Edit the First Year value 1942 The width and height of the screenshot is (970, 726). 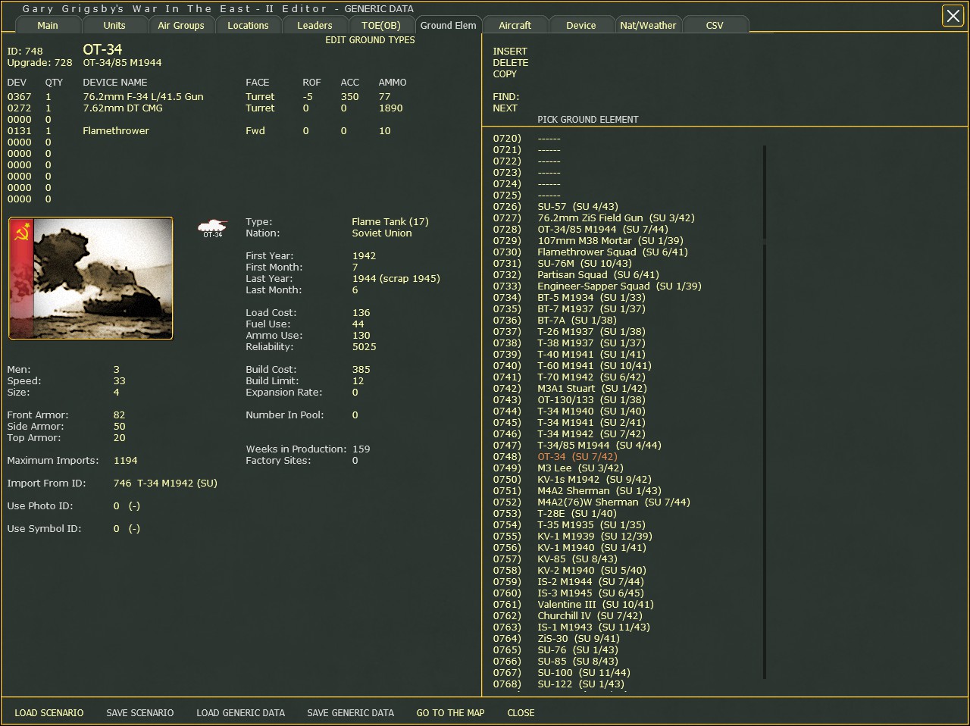point(364,256)
